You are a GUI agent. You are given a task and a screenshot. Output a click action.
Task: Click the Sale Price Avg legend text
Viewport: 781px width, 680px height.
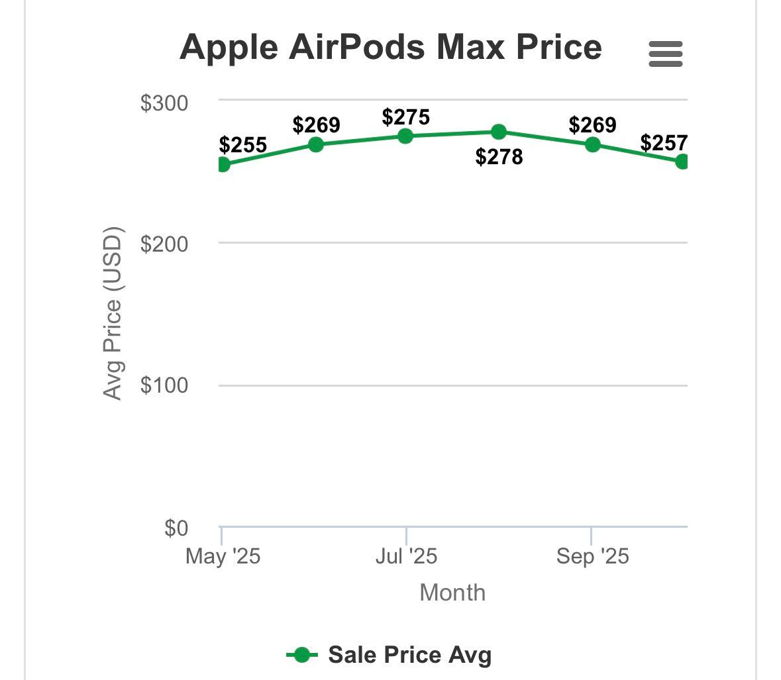coord(411,654)
